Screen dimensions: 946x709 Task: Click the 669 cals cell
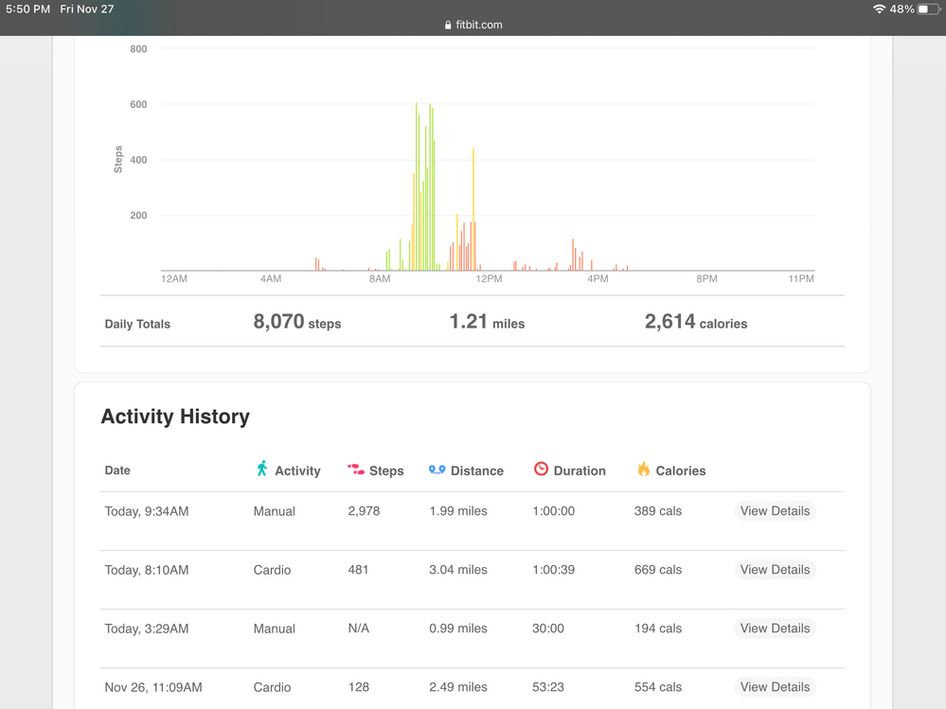[x=657, y=570]
